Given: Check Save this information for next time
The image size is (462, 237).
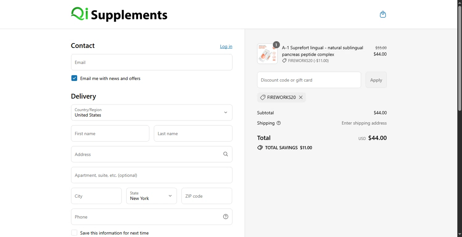Looking at the screenshot, I should (x=74, y=233).
